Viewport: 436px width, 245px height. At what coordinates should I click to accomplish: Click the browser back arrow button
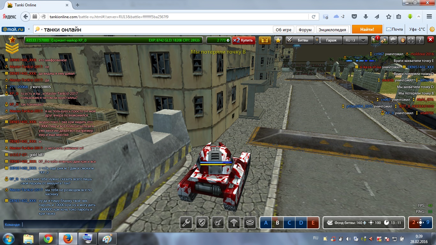[26, 16]
